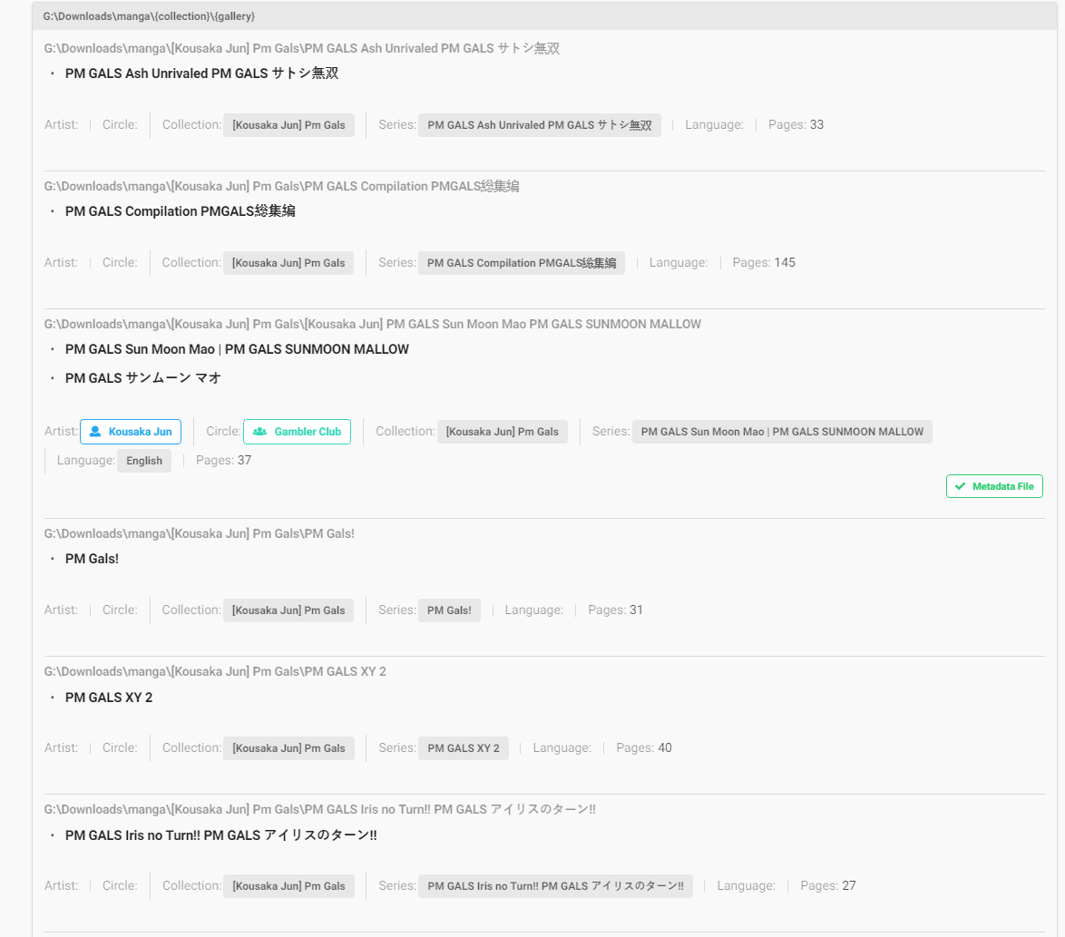
Task: Click the PM GALS Iris no Turn series tag
Action: coord(554,885)
